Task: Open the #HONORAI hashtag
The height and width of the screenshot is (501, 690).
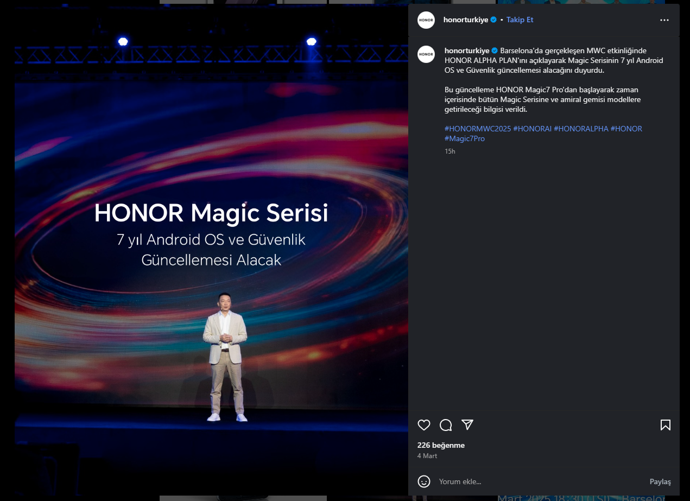Action: (532, 129)
